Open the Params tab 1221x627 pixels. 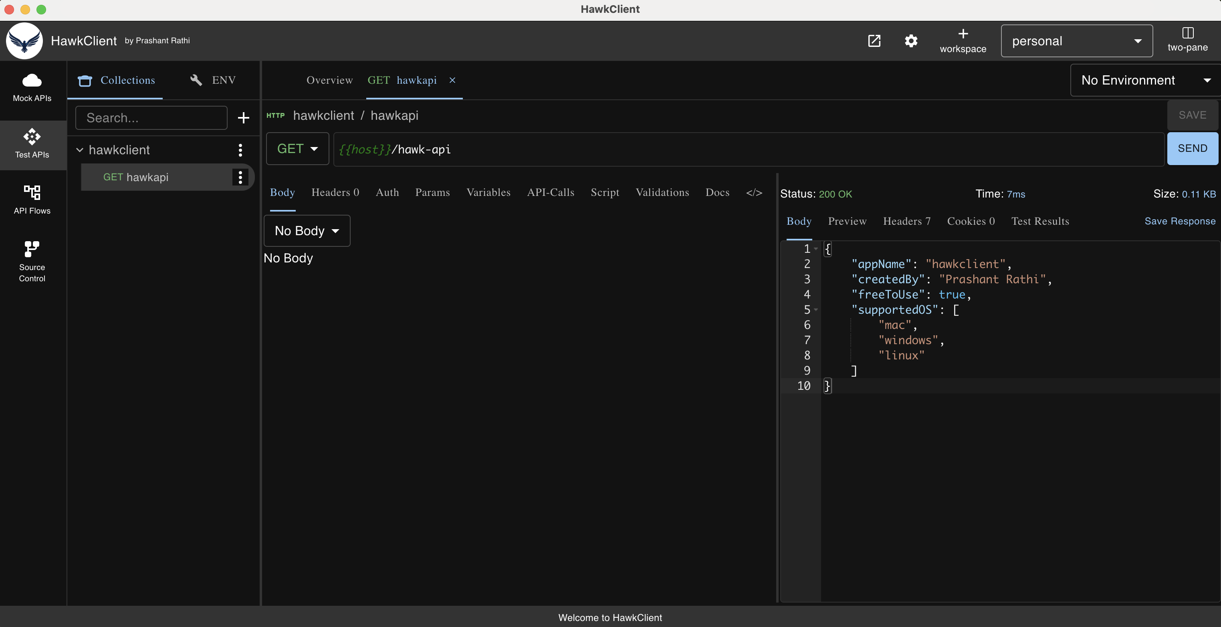pyautogui.click(x=432, y=192)
